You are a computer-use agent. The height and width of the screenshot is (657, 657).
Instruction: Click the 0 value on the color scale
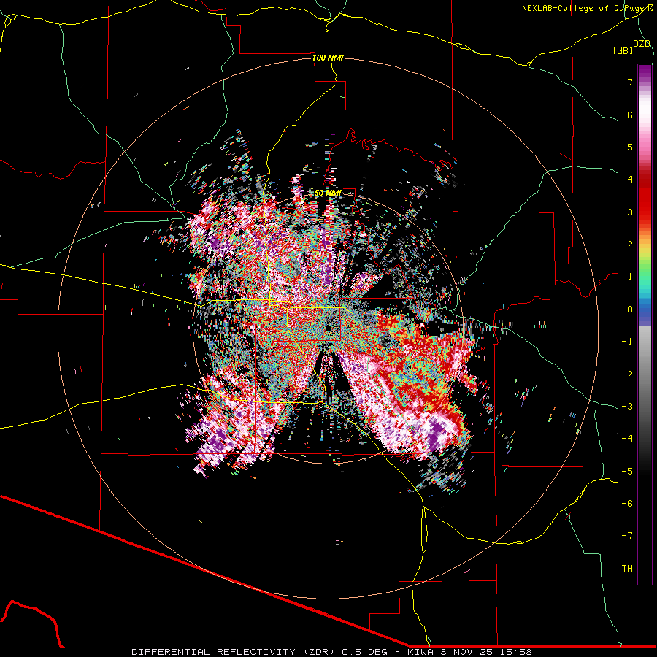tap(630, 310)
